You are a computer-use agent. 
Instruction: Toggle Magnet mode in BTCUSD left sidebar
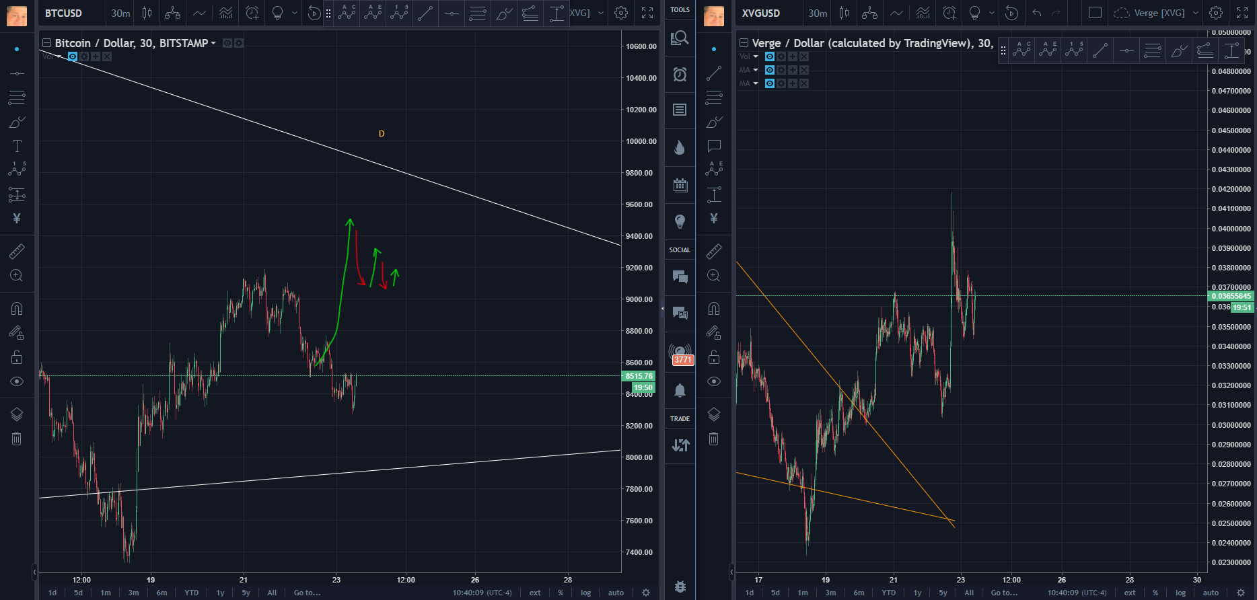[17, 309]
